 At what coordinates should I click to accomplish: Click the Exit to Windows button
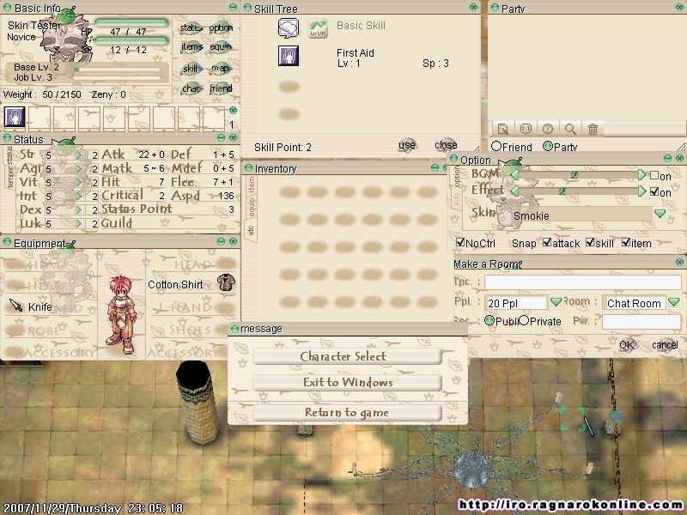click(x=347, y=382)
